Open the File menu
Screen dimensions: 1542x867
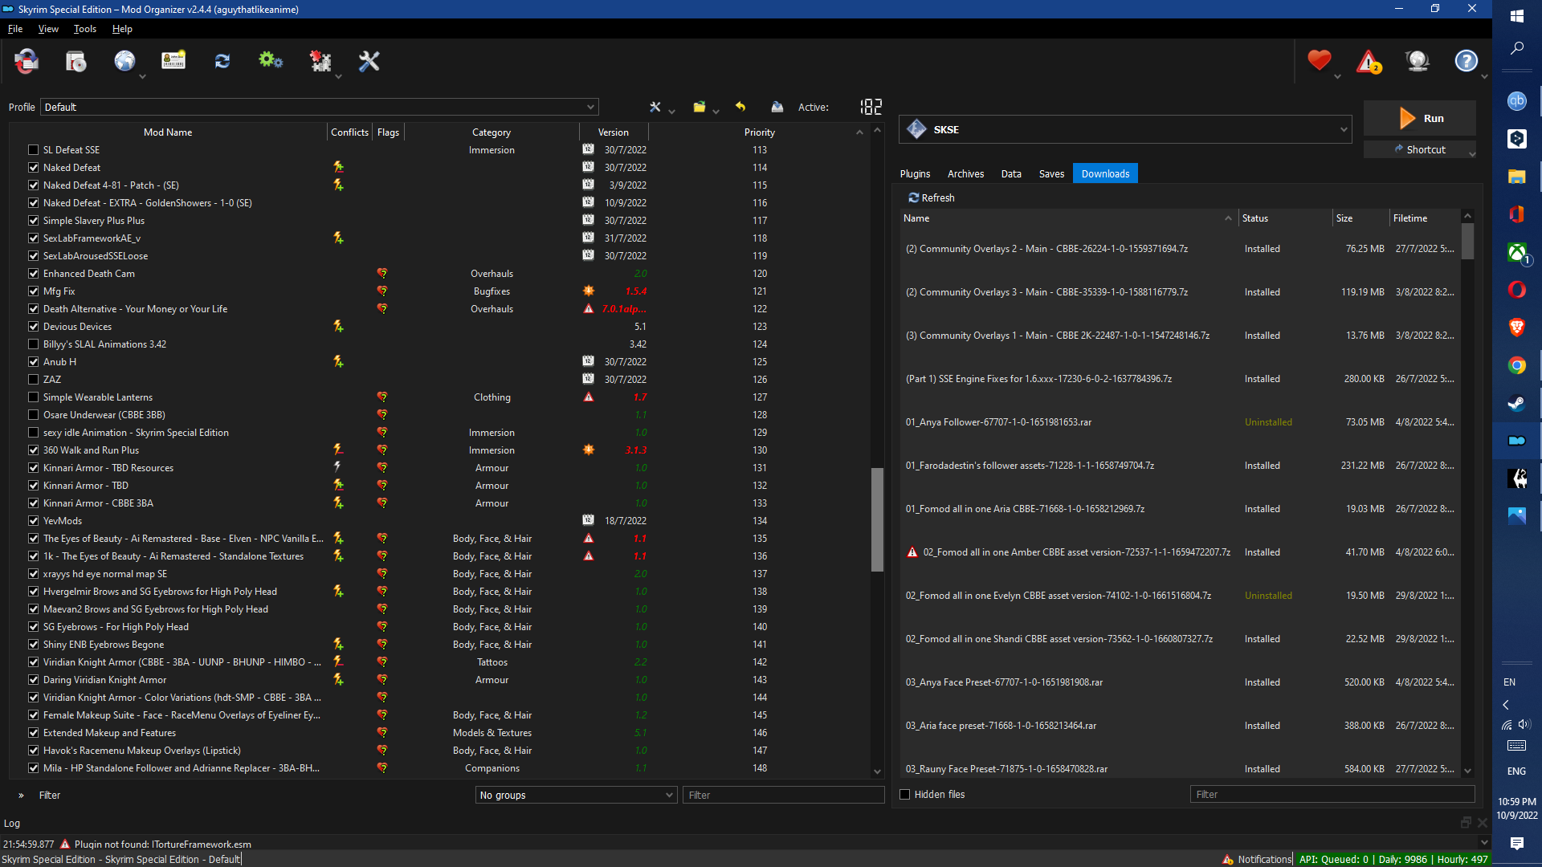pos(15,29)
